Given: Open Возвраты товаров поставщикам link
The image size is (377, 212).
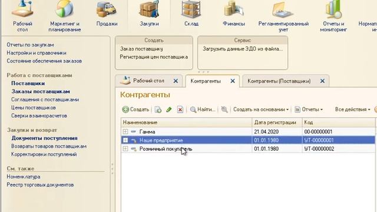Looking at the screenshot, I should [x=49, y=146].
